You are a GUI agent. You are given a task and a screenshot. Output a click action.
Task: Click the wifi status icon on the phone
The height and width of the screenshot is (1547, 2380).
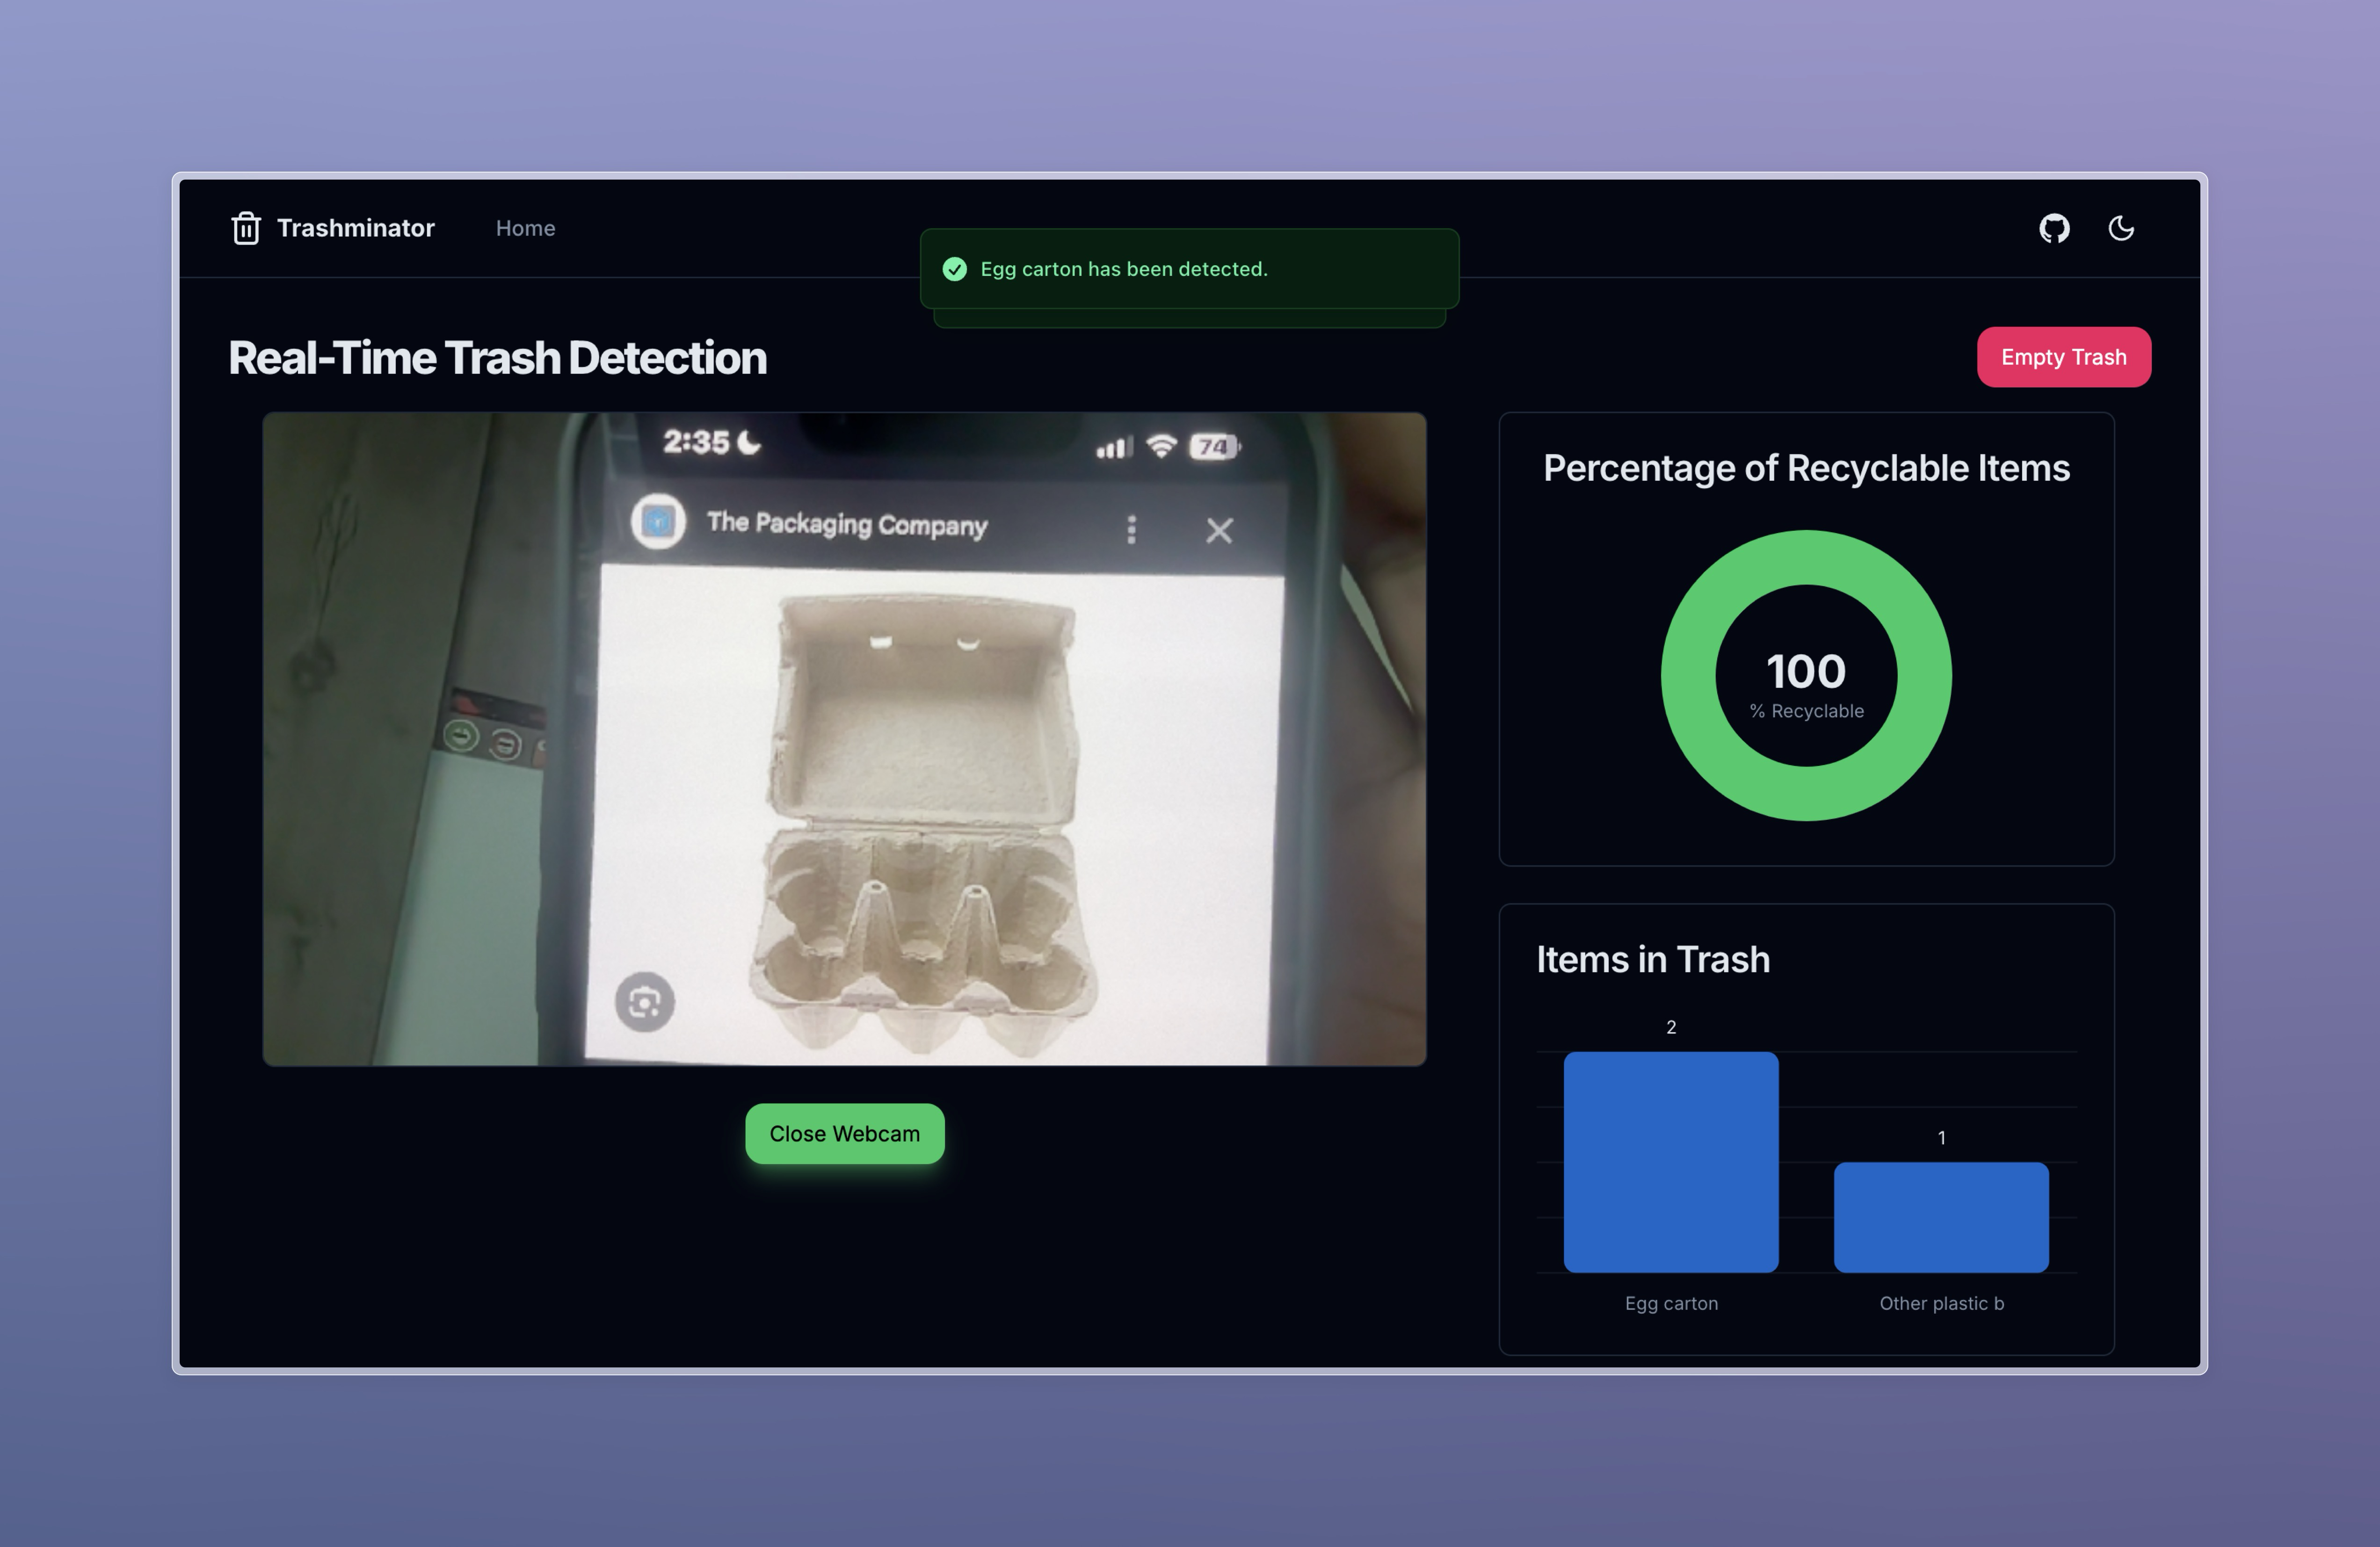pyautogui.click(x=1161, y=445)
